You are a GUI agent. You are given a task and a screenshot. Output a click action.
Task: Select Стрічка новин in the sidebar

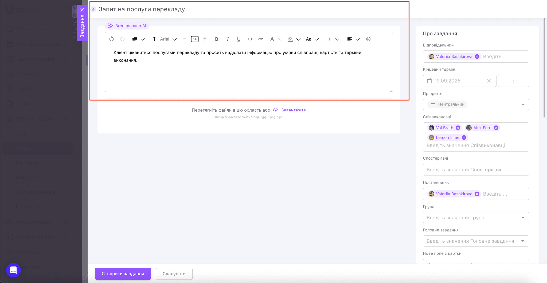34,29
